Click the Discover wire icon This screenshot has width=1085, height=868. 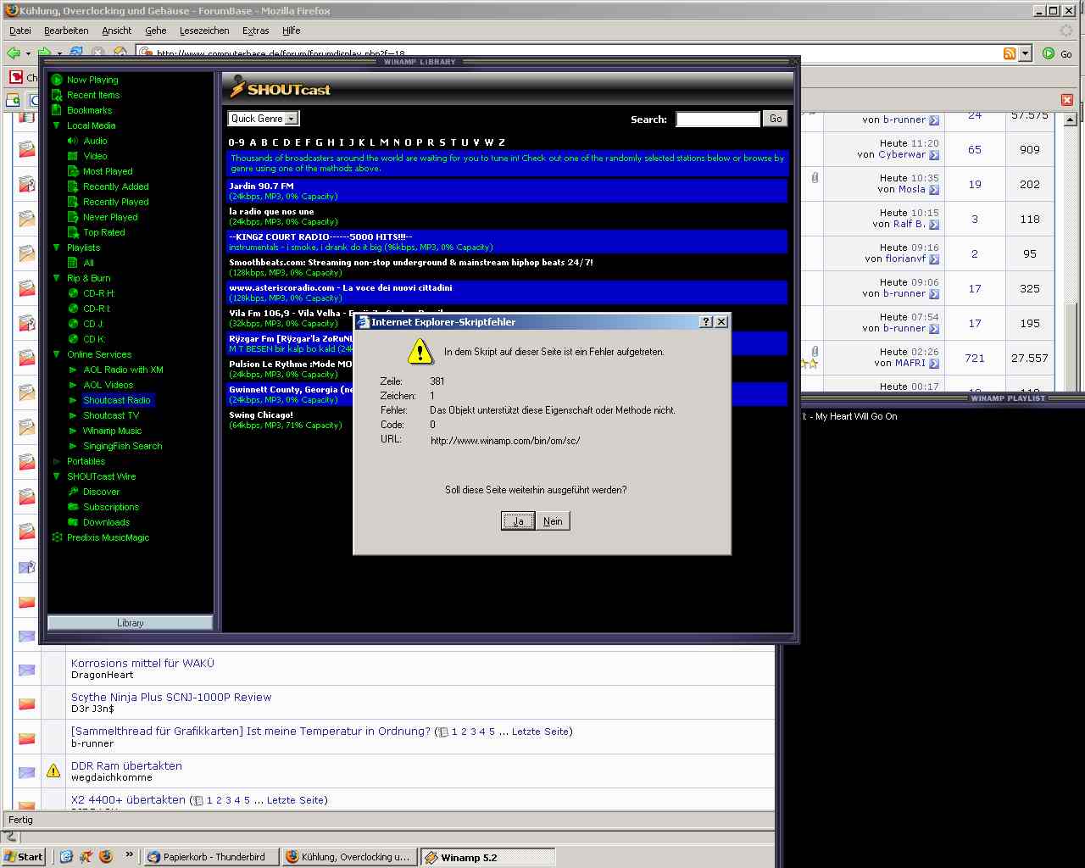73,492
